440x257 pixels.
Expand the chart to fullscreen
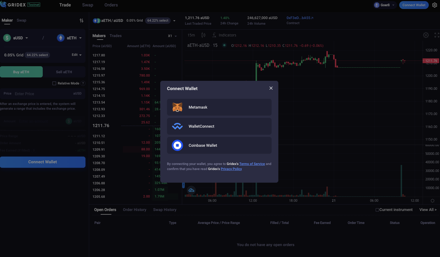[x=437, y=35]
